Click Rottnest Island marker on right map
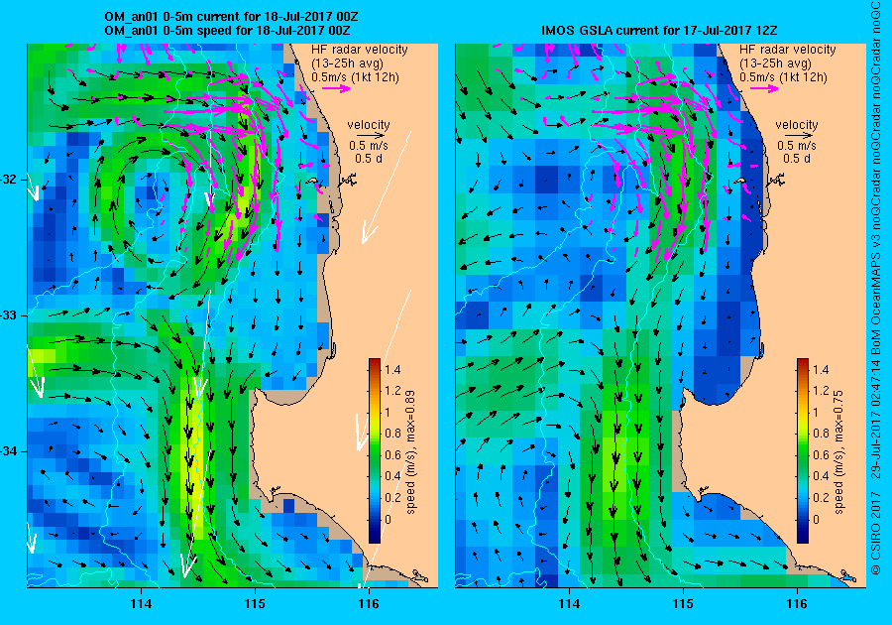Screen dimensions: 892x625 coord(740,182)
